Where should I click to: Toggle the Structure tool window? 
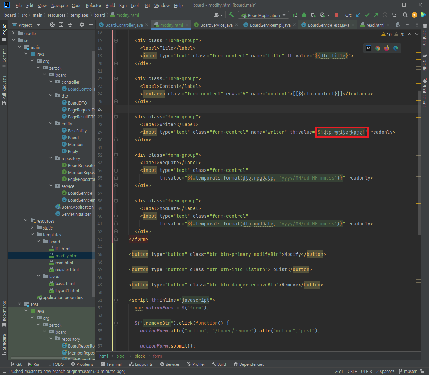[4, 344]
